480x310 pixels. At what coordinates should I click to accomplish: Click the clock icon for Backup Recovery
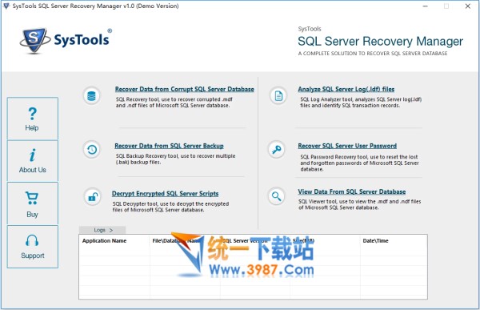[92, 150]
